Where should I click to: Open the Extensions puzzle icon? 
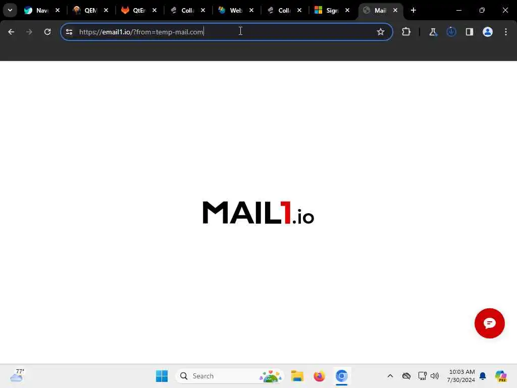coord(406,32)
